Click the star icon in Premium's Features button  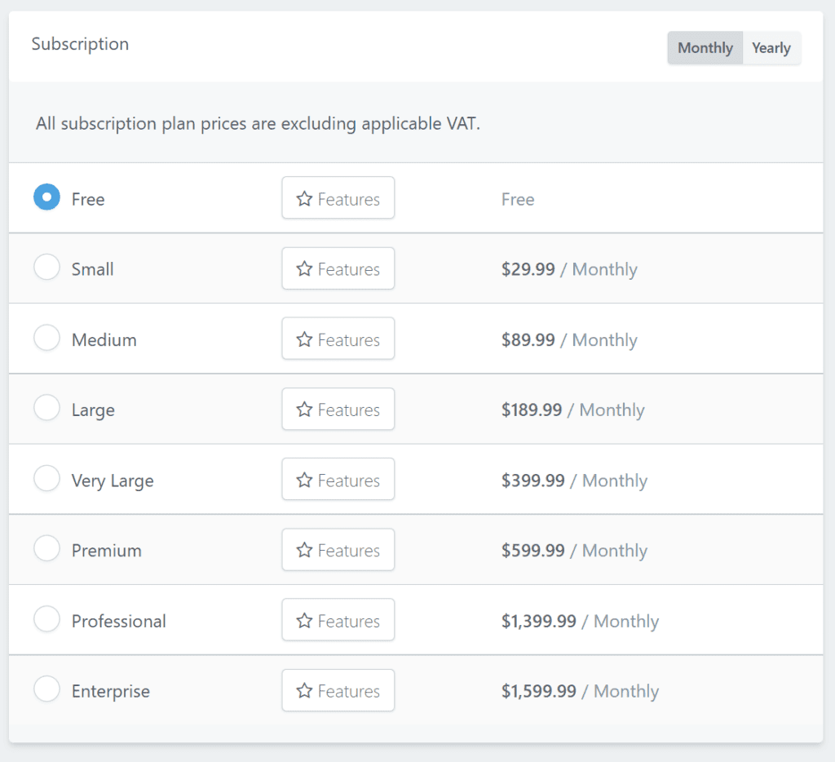[305, 549]
